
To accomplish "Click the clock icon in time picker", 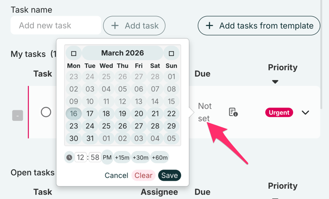I will click(x=69, y=157).
